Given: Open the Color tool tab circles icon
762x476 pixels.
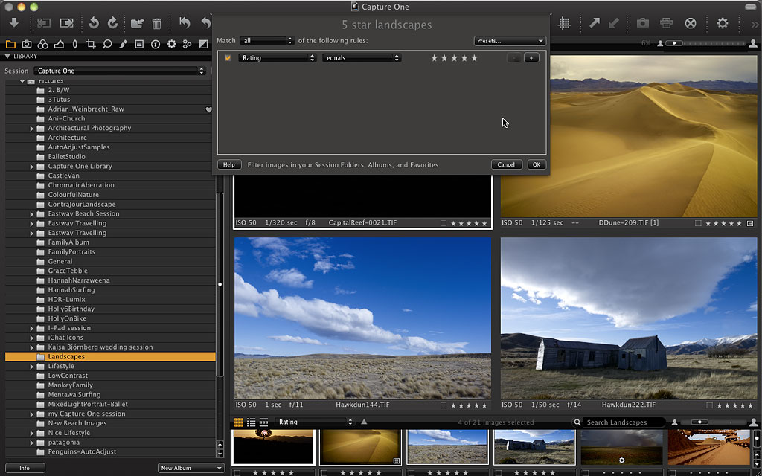Looking at the screenshot, I should tap(43, 45).
